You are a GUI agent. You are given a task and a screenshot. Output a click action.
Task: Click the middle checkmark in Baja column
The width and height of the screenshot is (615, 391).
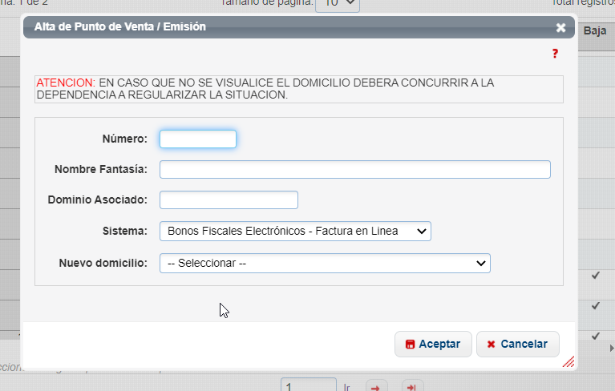click(596, 306)
